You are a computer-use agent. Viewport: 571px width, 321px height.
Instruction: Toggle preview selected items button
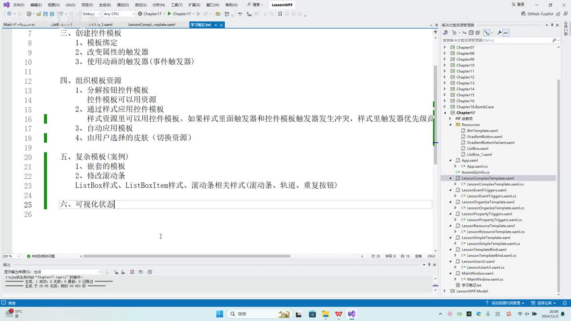tap(506, 33)
